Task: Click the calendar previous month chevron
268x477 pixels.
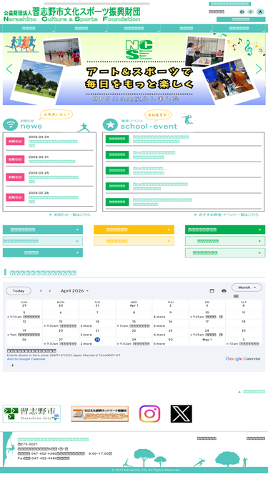Action: (41, 291)
